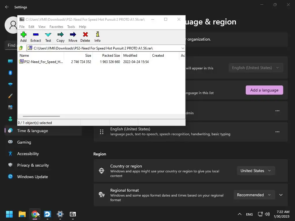The image size is (295, 221).
Task: Open the Favorites menu in 7-Zip
Action: tap(56, 27)
